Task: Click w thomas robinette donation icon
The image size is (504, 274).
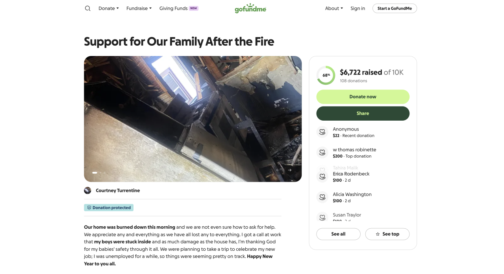Action: coord(322,153)
